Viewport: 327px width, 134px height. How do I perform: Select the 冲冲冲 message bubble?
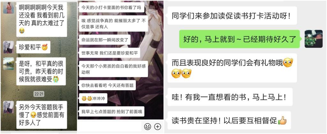point(93,98)
